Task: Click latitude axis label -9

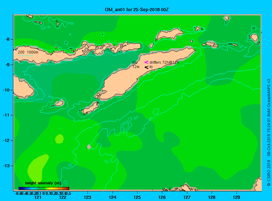Action: pyautogui.click(x=7, y=65)
